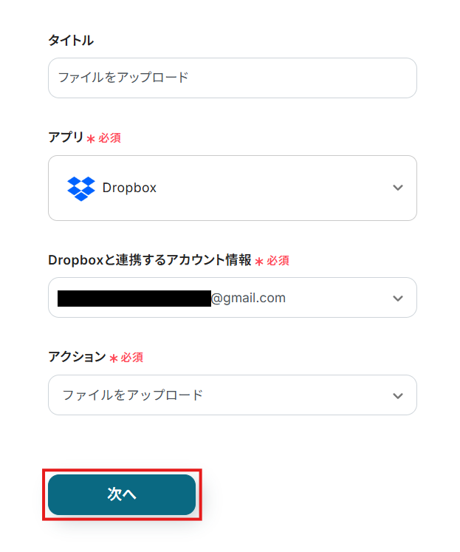460x552 pixels.
Task: Open the @gmail.com account dropdown
Action: (x=233, y=298)
